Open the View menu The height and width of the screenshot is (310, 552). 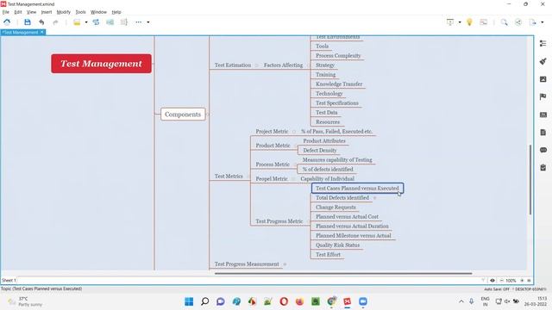tap(31, 12)
